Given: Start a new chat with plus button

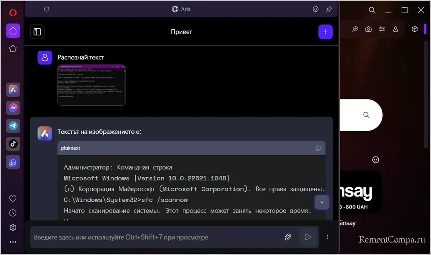Looking at the screenshot, I should (325, 32).
